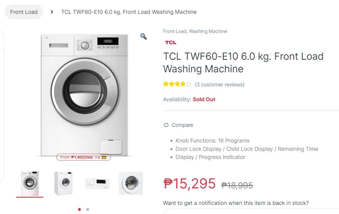Select the active first carousel dot

[79, 209]
